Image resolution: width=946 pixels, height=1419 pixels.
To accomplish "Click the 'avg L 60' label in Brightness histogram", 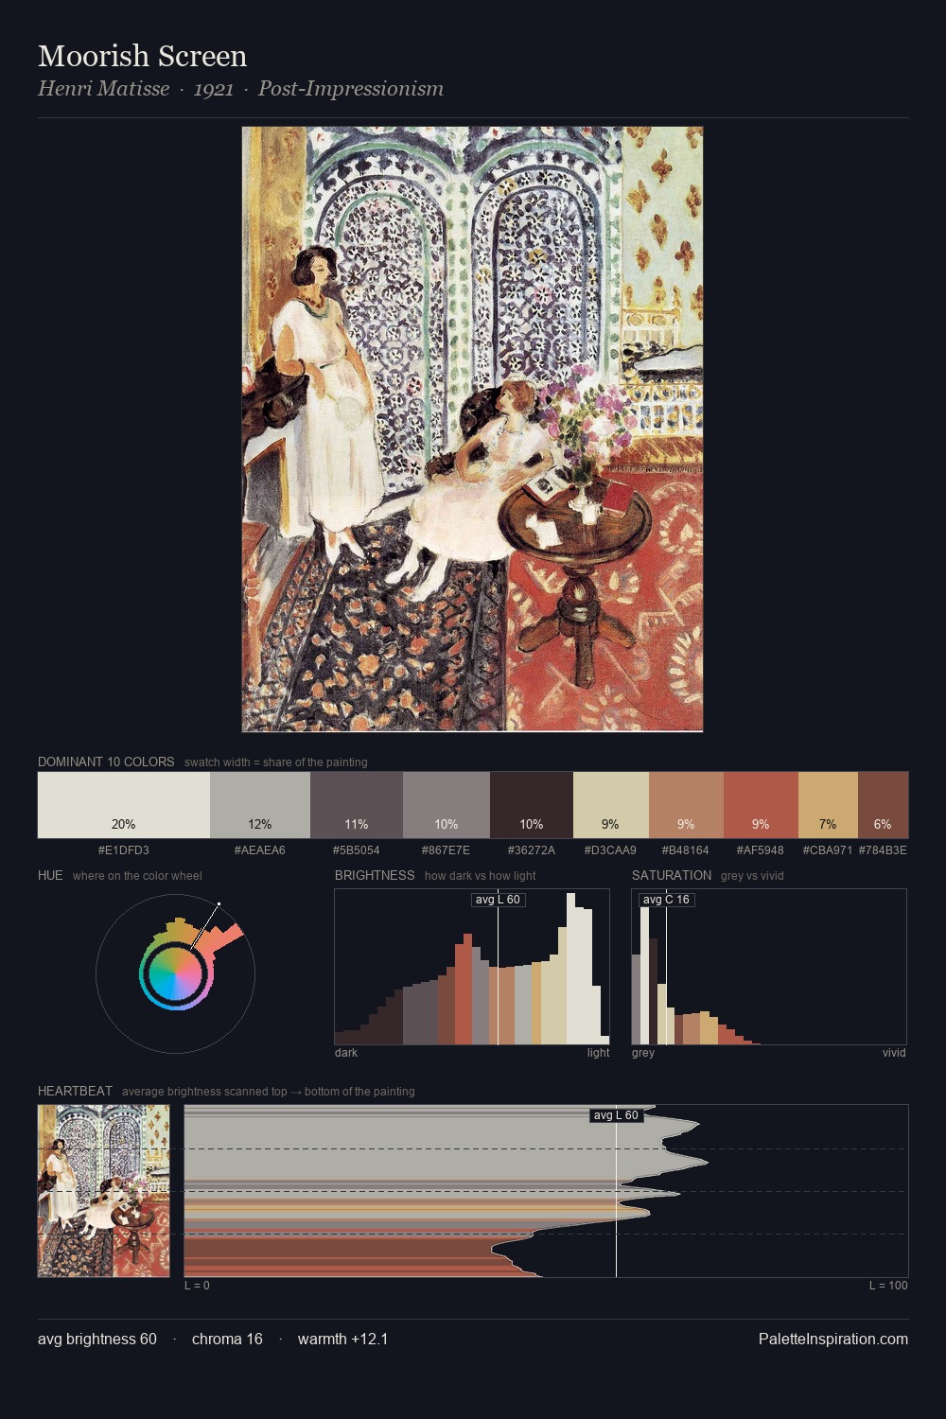I will [498, 900].
